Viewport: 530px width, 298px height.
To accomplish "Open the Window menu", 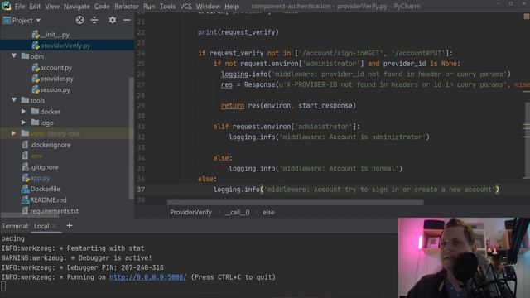I will (x=208, y=6).
